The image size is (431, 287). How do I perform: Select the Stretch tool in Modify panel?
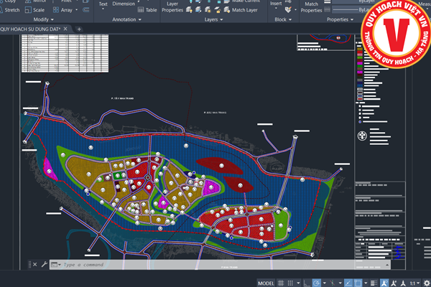tap(12, 10)
